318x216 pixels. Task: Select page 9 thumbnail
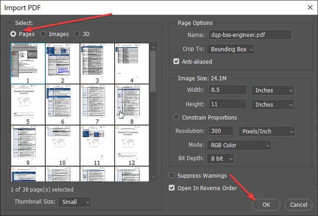[28, 146]
